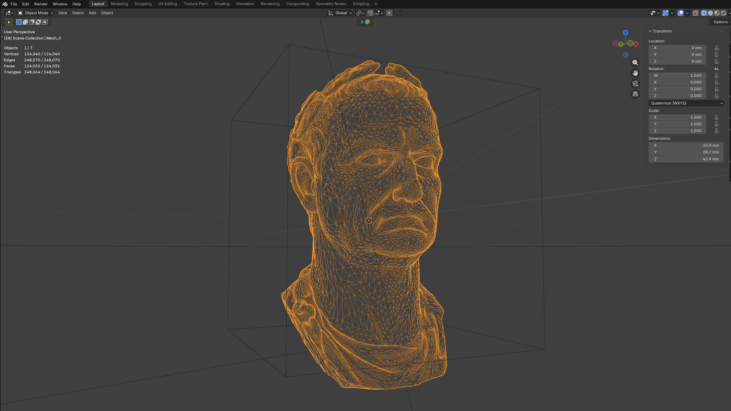Toggle Show Overlays button
731x411 pixels.
coord(680,13)
